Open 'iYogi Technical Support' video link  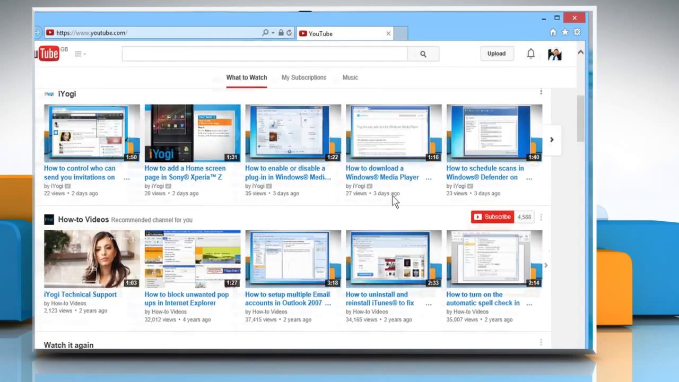coord(80,294)
